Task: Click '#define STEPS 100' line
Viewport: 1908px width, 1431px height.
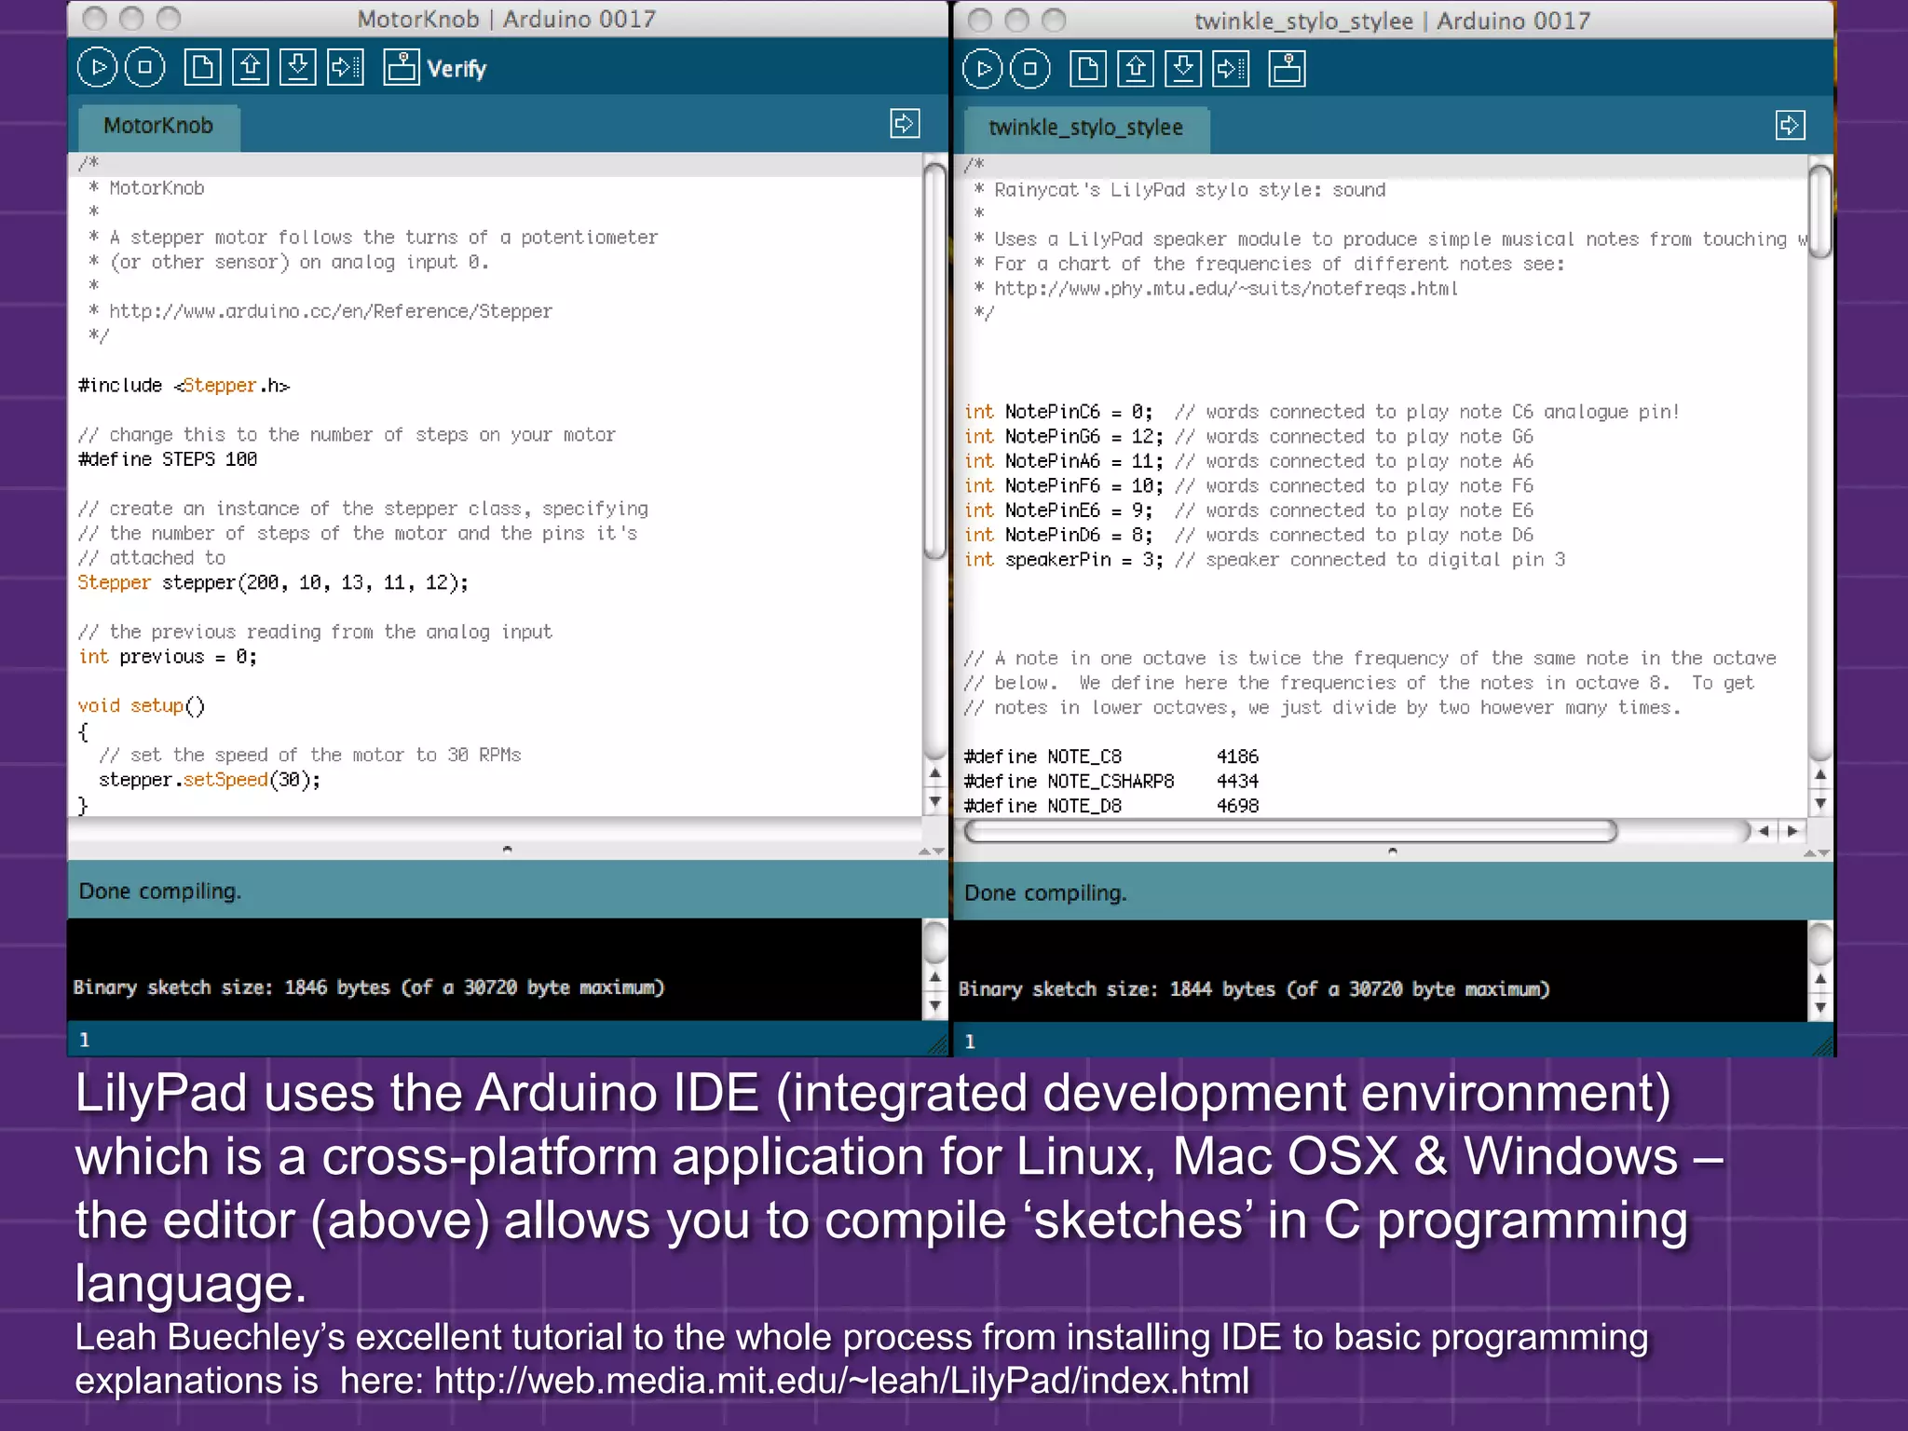Action: (x=168, y=459)
